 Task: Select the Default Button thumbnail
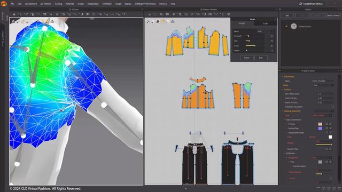(x=294, y=26)
